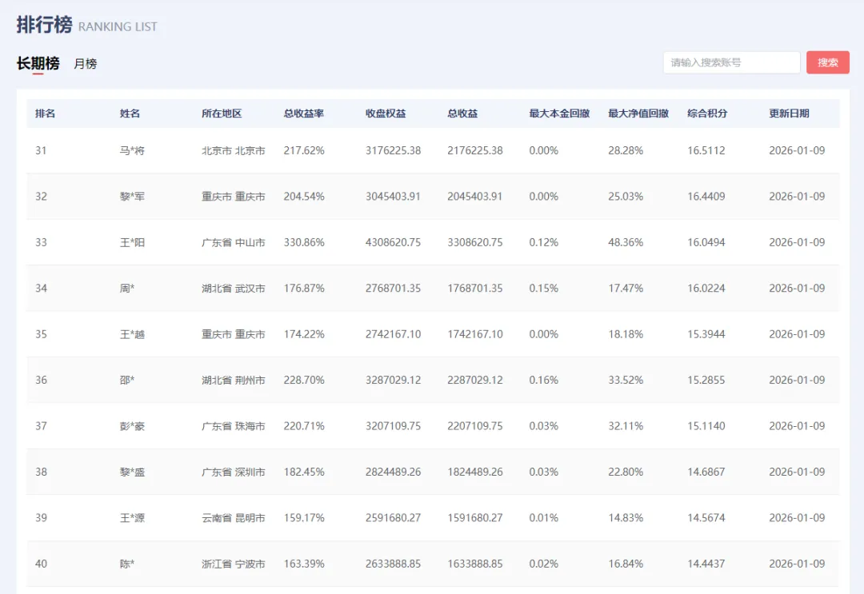Click the name 王*阳 in rank 33
Viewport: 864px width, 594px height.
click(132, 242)
